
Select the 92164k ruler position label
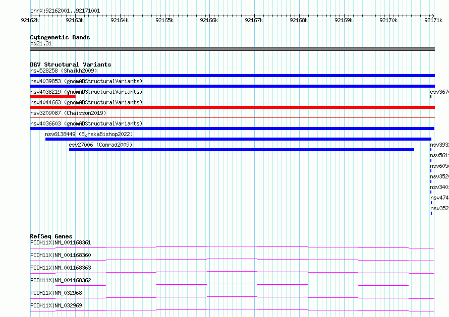(120, 20)
